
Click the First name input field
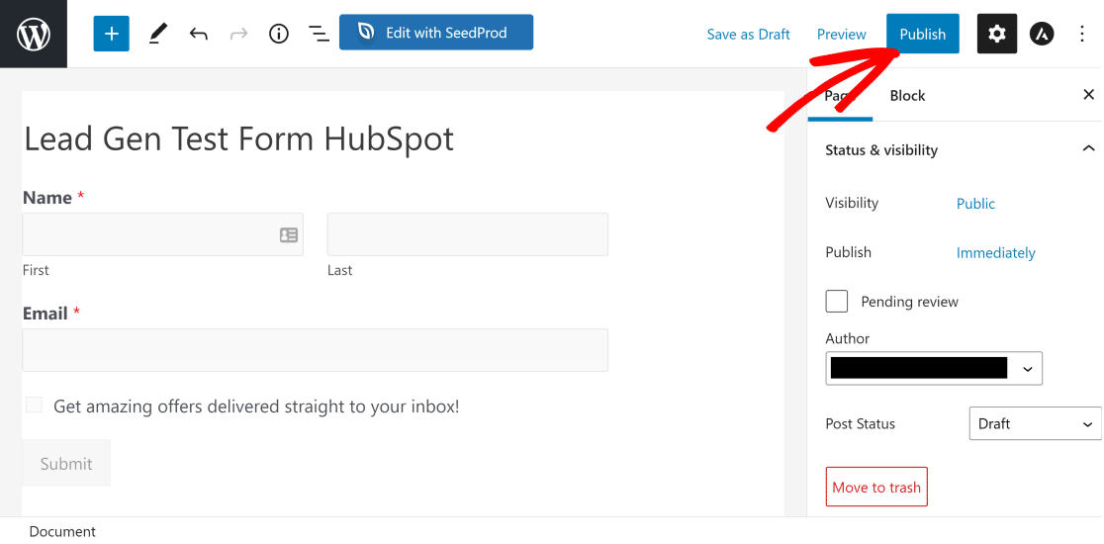click(162, 234)
